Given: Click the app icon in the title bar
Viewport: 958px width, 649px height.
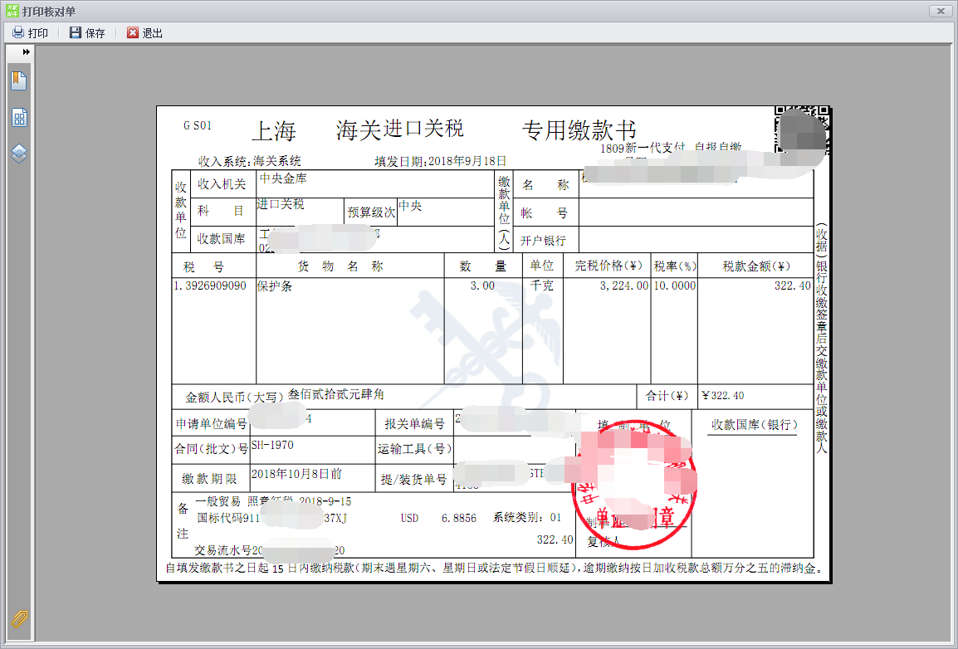Looking at the screenshot, I should click(x=12, y=11).
